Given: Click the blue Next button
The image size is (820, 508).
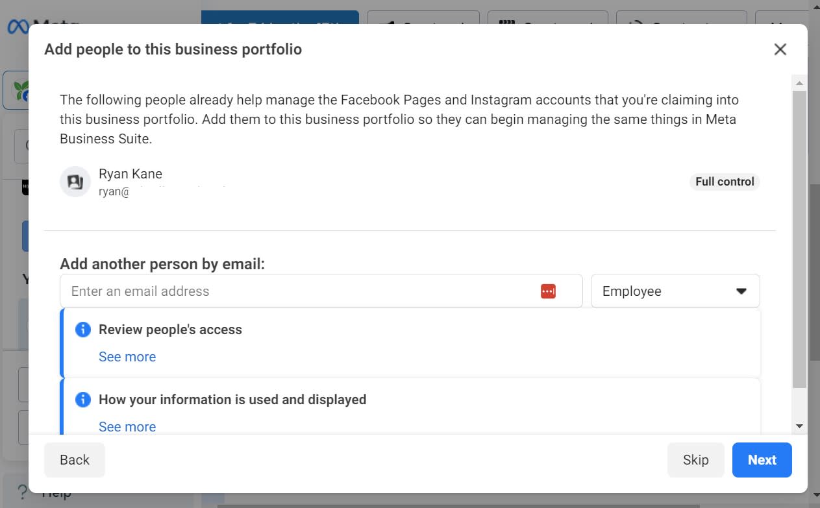Looking at the screenshot, I should click(x=762, y=460).
